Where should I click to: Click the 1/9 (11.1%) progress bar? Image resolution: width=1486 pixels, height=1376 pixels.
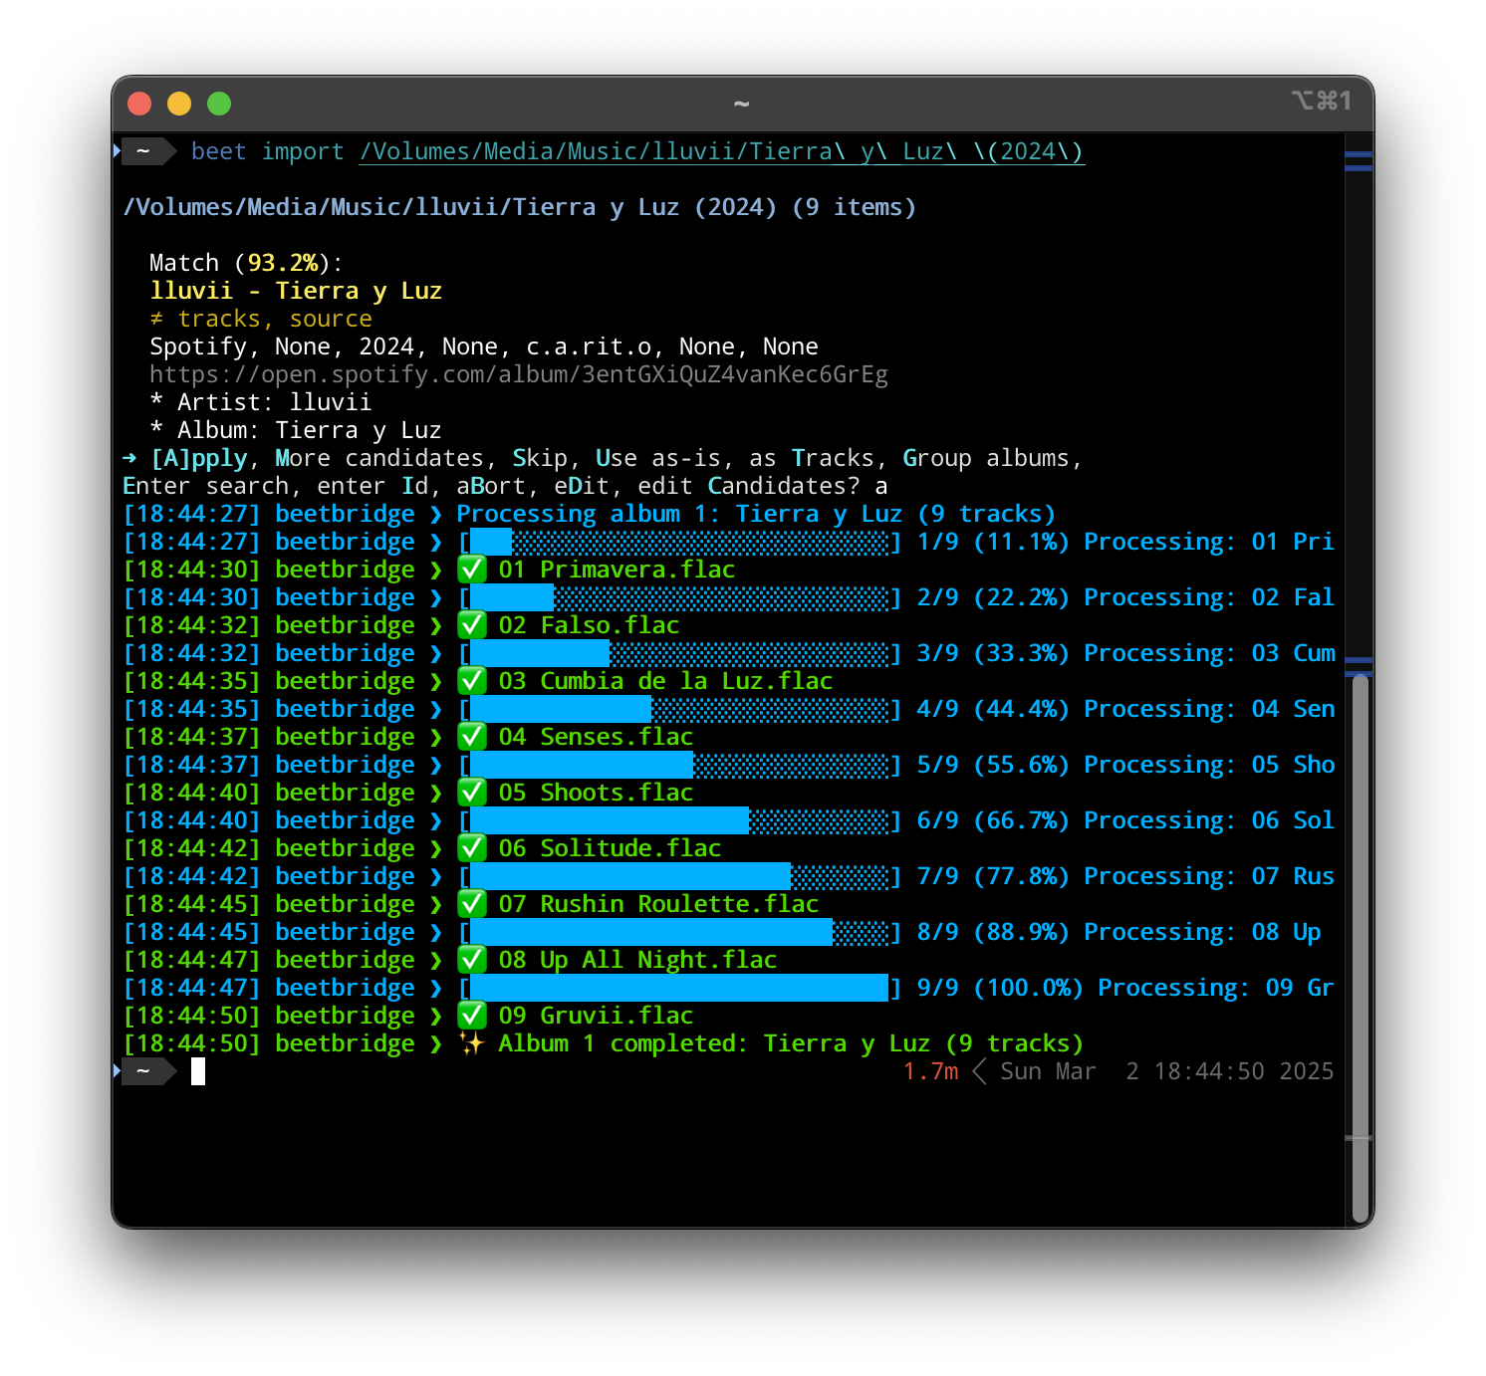point(680,542)
